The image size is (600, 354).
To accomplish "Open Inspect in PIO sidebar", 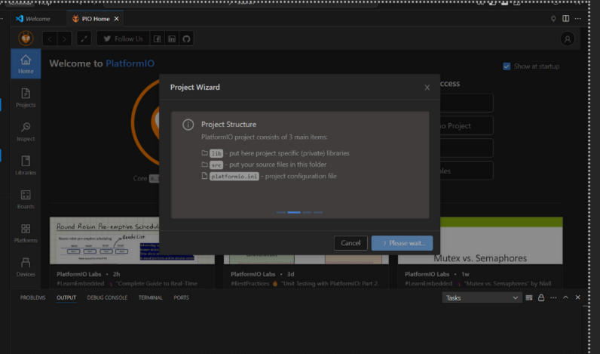I will (26, 131).
